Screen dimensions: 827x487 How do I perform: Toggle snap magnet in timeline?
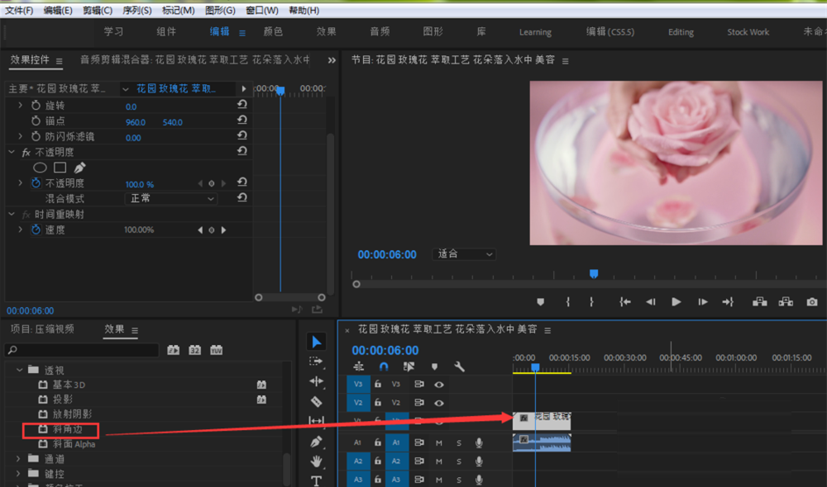pyautogui.click(x=384, y=366)
